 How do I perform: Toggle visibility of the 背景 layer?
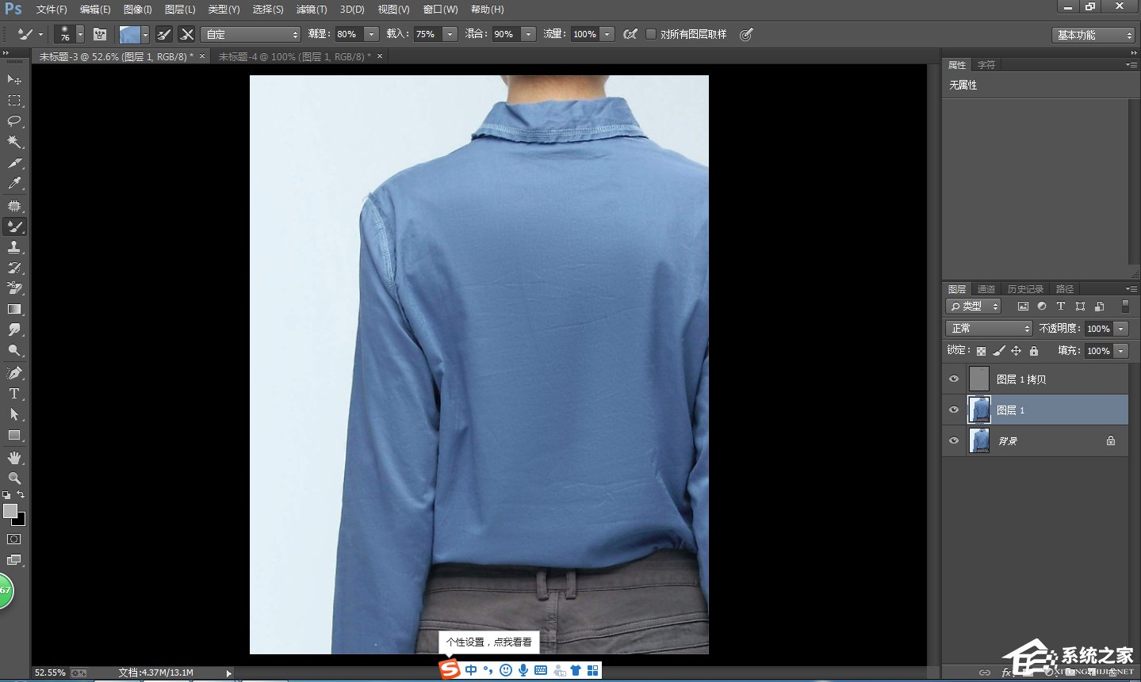click(954, 440)
